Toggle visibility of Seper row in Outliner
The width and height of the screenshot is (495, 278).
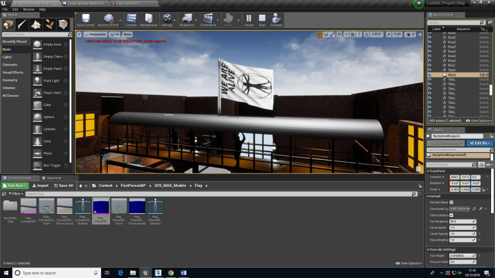tap(429, 70)
